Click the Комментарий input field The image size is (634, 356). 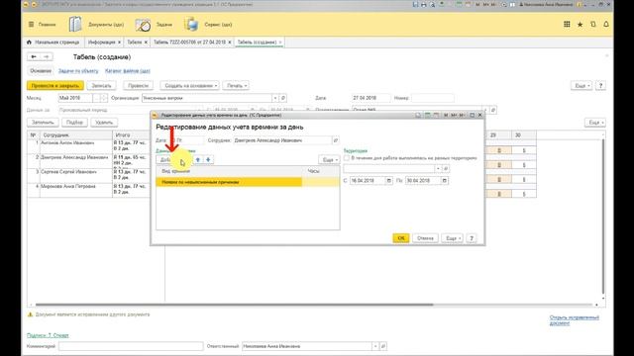click(131, 346)
